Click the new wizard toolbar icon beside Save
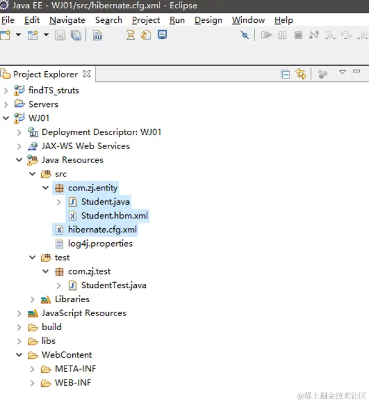369x403 pixels. tap(33, 35)
